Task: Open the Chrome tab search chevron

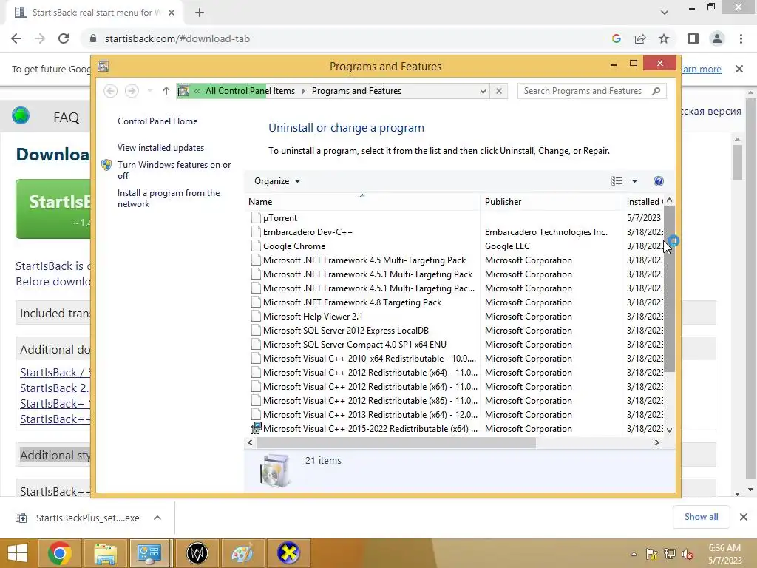Action: (x=665, y=13)
